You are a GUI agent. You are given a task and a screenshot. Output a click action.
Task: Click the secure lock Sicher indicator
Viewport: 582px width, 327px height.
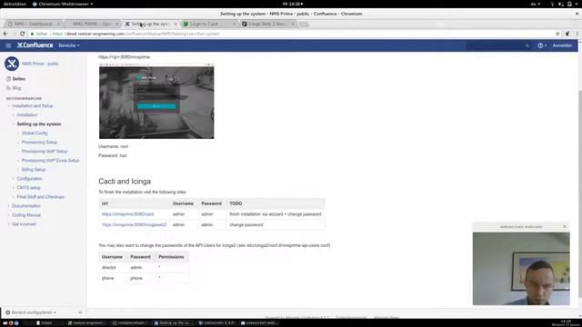coord(39,34)
